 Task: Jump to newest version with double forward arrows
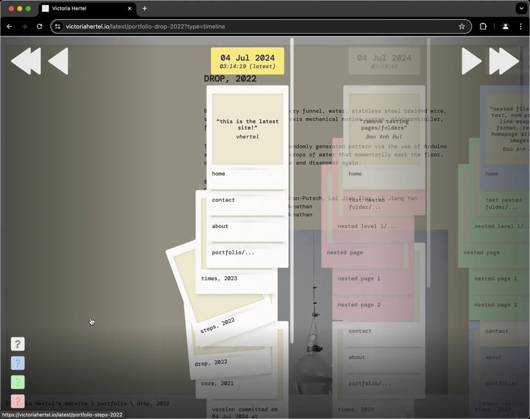point(504,61)
